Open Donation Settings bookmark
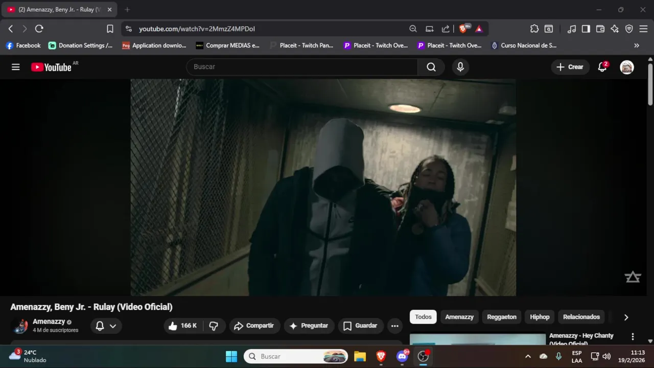Screen dimensions: 654x368 click(81, 45)
